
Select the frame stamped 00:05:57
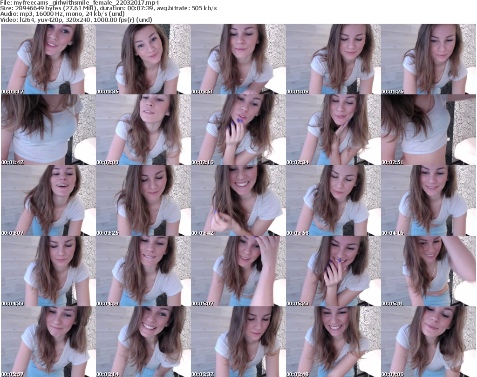tap(48, 342)
